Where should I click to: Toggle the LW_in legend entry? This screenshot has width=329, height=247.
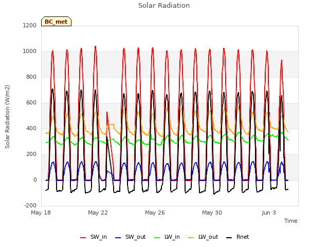pos(167,237)
